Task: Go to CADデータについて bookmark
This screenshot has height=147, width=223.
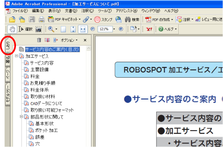Action: tap(46, 103)
